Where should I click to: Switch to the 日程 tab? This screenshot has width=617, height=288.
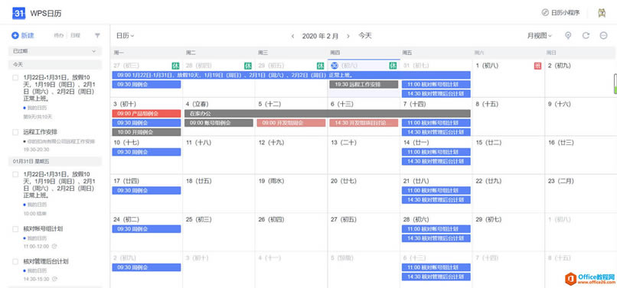point(75,35)
